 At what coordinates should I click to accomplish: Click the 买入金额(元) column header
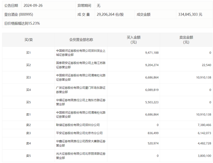134,40
